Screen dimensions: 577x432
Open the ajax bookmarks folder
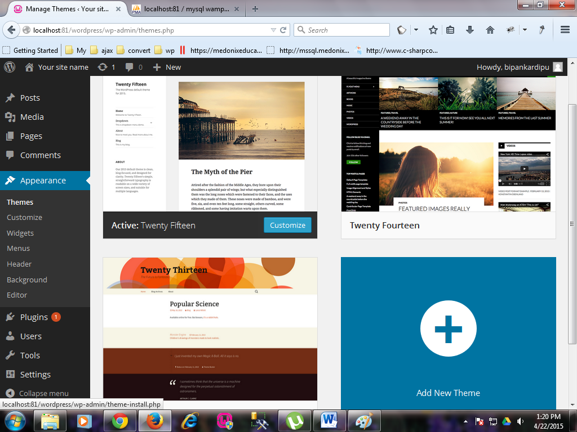[x=102, y=50]
